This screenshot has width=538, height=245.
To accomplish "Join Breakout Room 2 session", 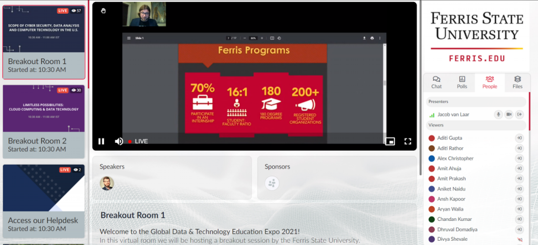I will pyautogui.click(x=44, y=122).
